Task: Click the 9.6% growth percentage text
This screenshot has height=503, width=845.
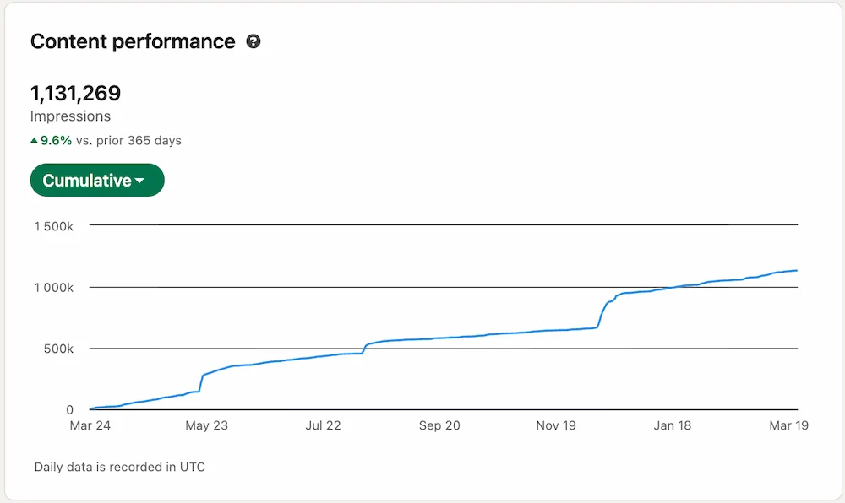Action: (x=53, y=140)
